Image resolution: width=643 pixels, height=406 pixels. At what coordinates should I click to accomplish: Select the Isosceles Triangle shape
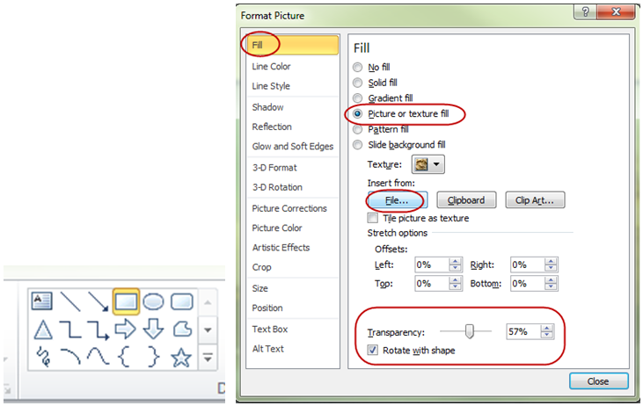(x=42, y=329)
